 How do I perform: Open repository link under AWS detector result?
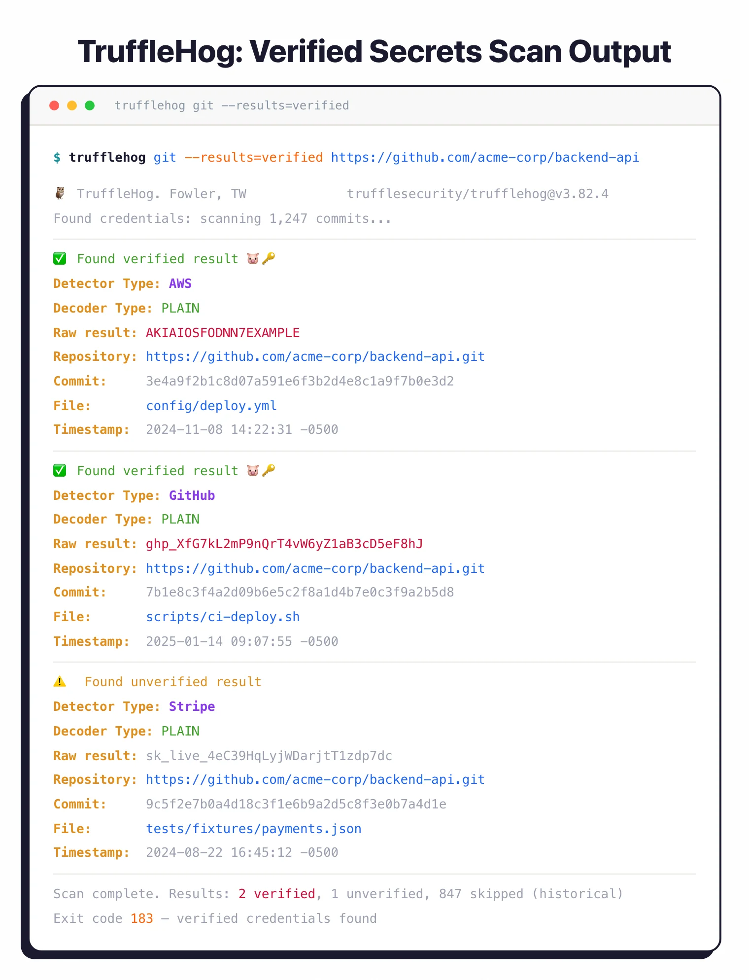[x=315, y=356]
